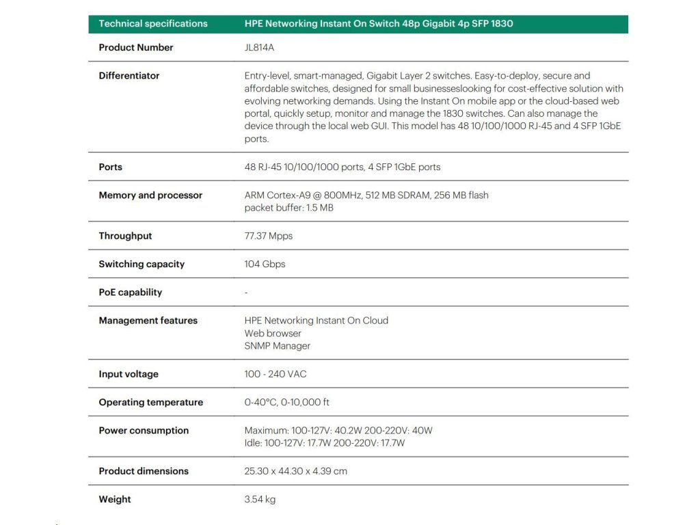Click the 'Product Number' row label
The height and width of the screenshot is (525, 700).
tap(136, 47)
